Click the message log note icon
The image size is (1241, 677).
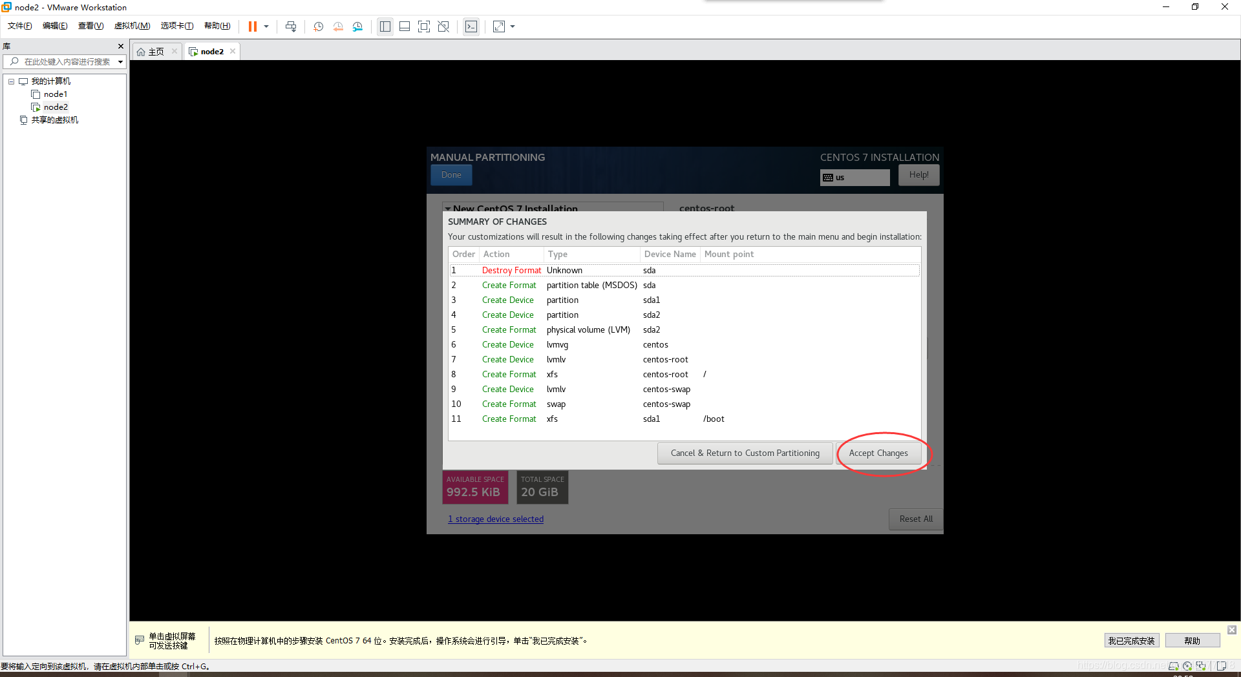tap(1221, 665)
